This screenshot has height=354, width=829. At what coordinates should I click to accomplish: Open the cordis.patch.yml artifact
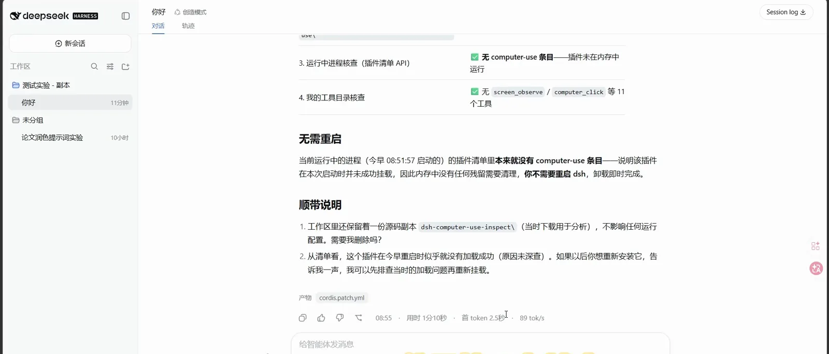coord(341,298)
